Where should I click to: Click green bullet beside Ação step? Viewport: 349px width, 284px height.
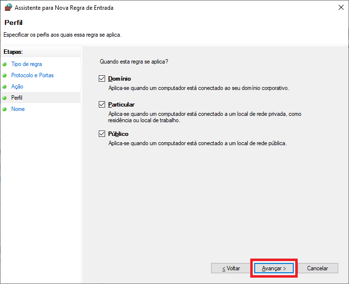[x=4, y=87]
